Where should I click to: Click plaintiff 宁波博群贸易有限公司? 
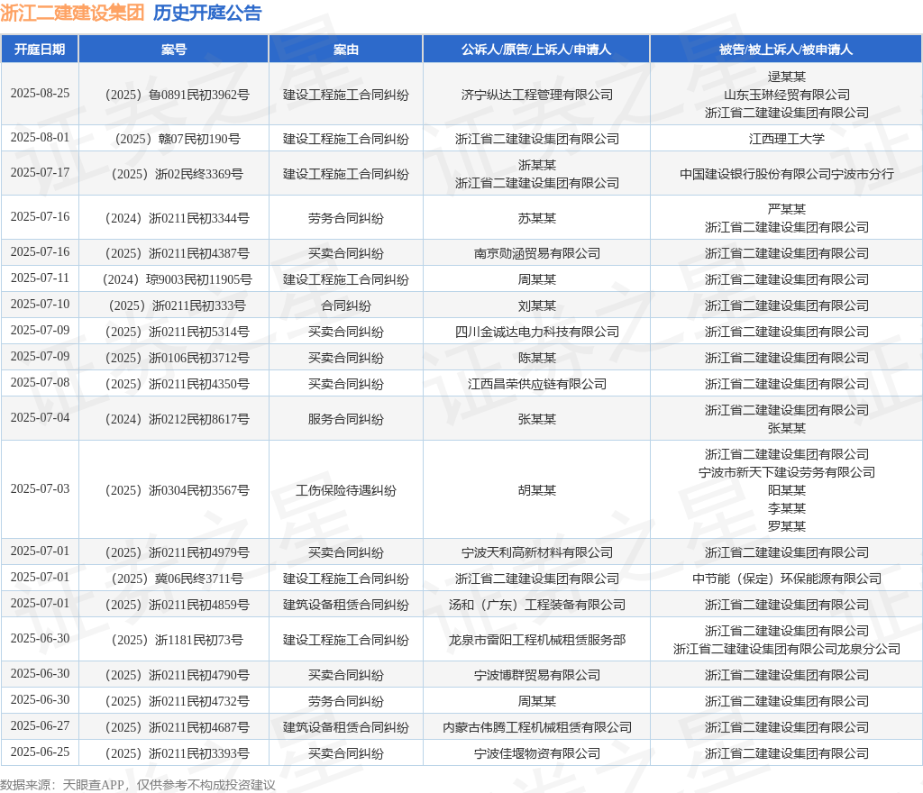click(537, 675)
